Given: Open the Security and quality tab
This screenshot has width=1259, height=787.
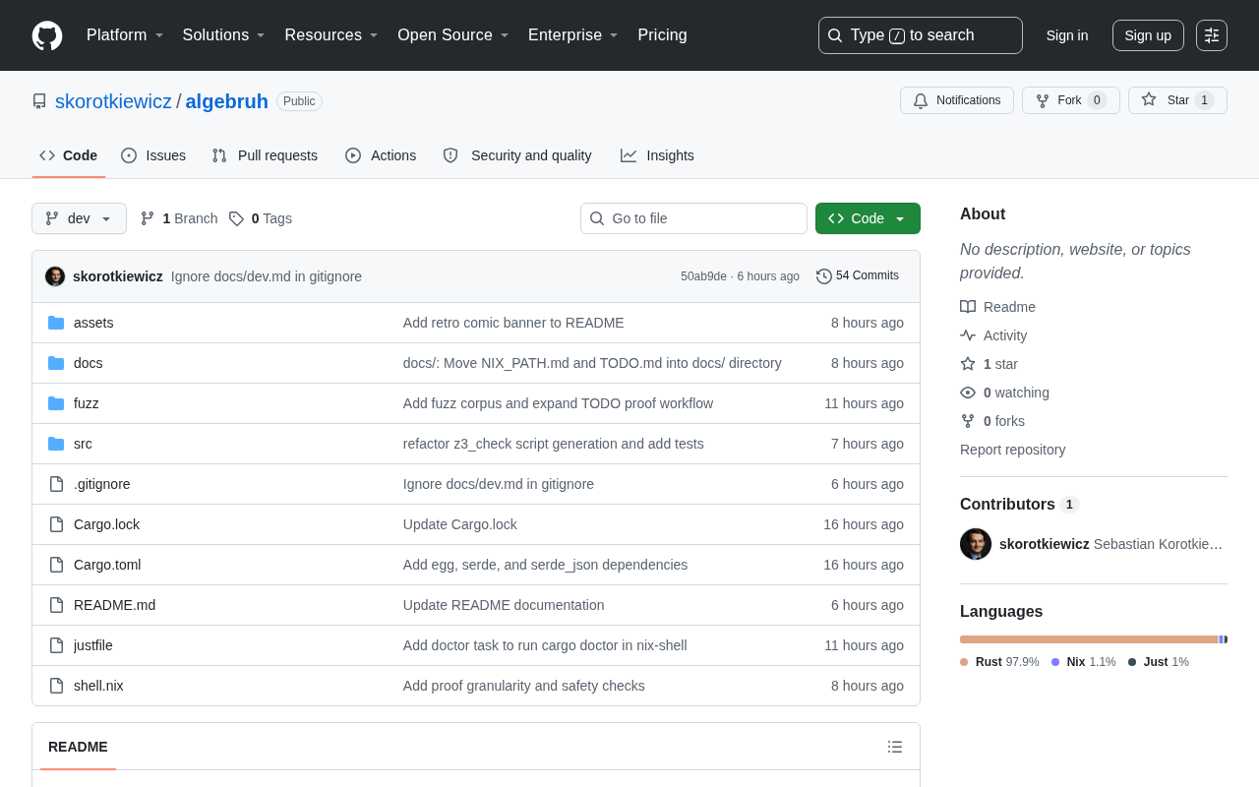Looking at the screenshot, I should click(517, 155).
